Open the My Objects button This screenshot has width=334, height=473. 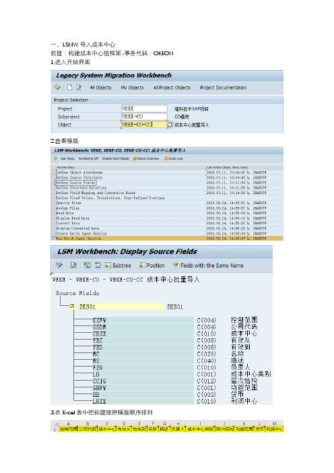click(133, 88)
